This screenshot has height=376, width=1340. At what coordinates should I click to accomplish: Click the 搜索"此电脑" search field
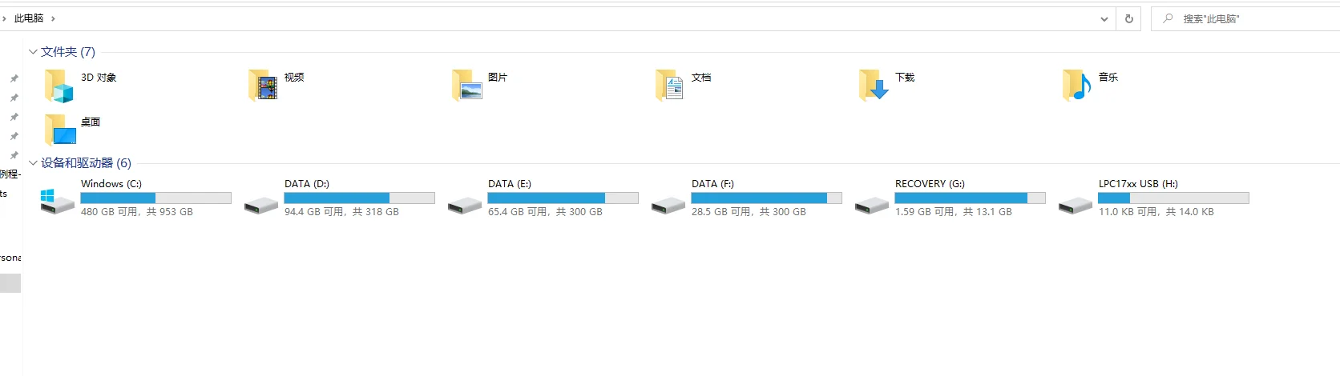pyautogui.click(x=1245, y=19)
